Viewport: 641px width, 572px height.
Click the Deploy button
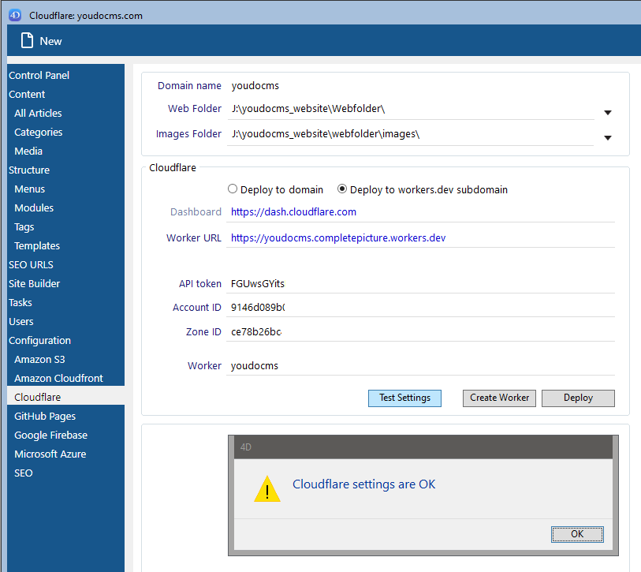[578, 398]
